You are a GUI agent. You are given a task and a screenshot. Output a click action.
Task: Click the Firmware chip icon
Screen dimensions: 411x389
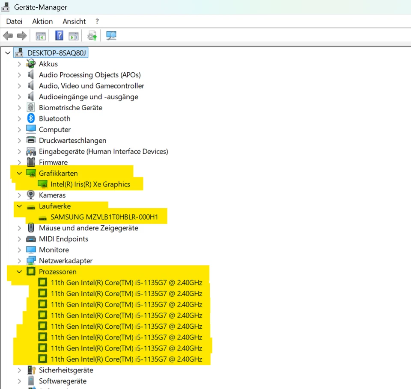click(x=31, y=162)
